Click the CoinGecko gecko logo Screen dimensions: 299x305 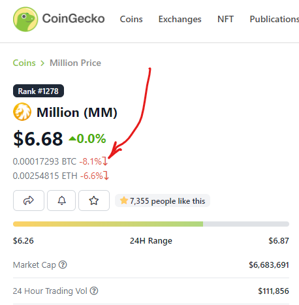click(x=25, y=19)
